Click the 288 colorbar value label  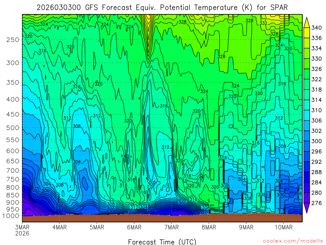pyautogui.click(x=316, y=172)
